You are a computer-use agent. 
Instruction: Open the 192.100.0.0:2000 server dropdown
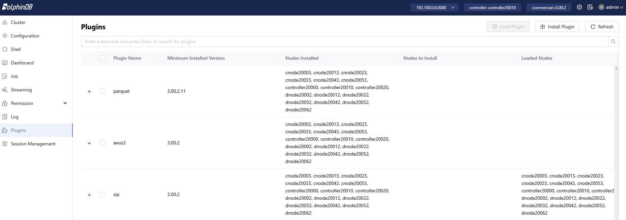point(434,7)
